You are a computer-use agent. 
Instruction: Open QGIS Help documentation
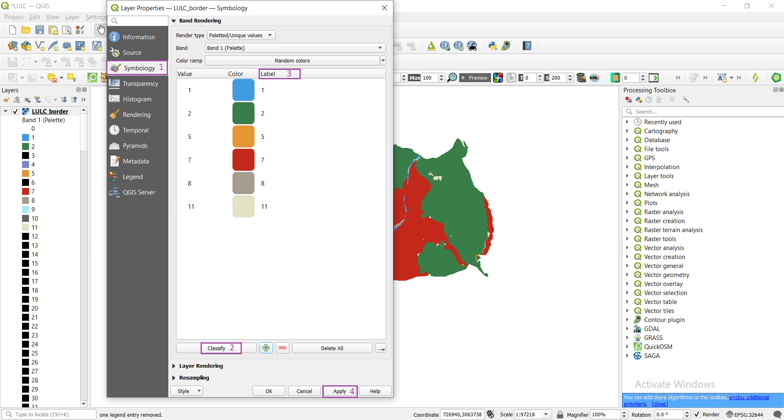click(x=527, y=46)
